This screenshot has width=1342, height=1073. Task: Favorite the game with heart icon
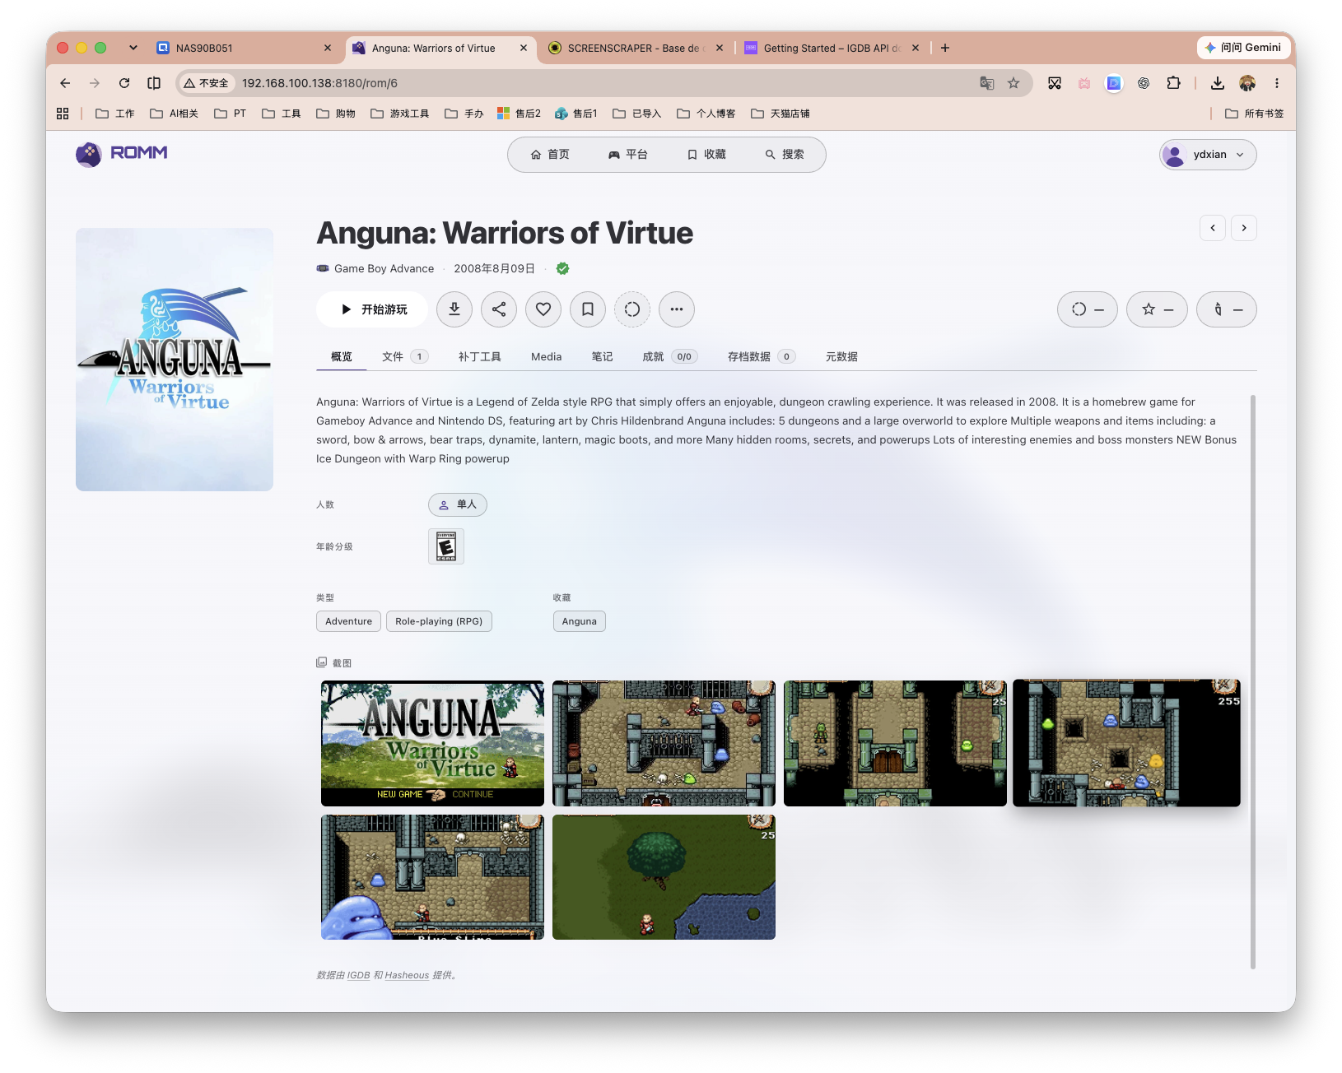(543, 309)
